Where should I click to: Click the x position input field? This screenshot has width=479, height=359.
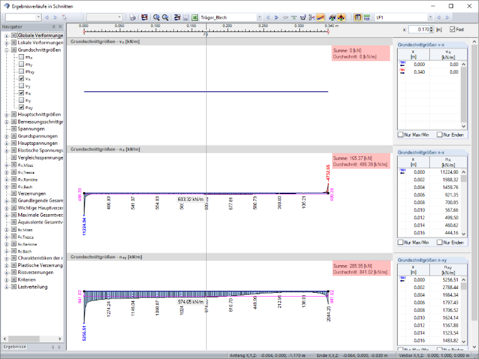tap(419, 30)
